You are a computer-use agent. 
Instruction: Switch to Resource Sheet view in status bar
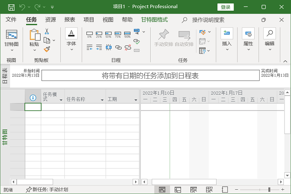pyautogui.click(x=209, y=190)
